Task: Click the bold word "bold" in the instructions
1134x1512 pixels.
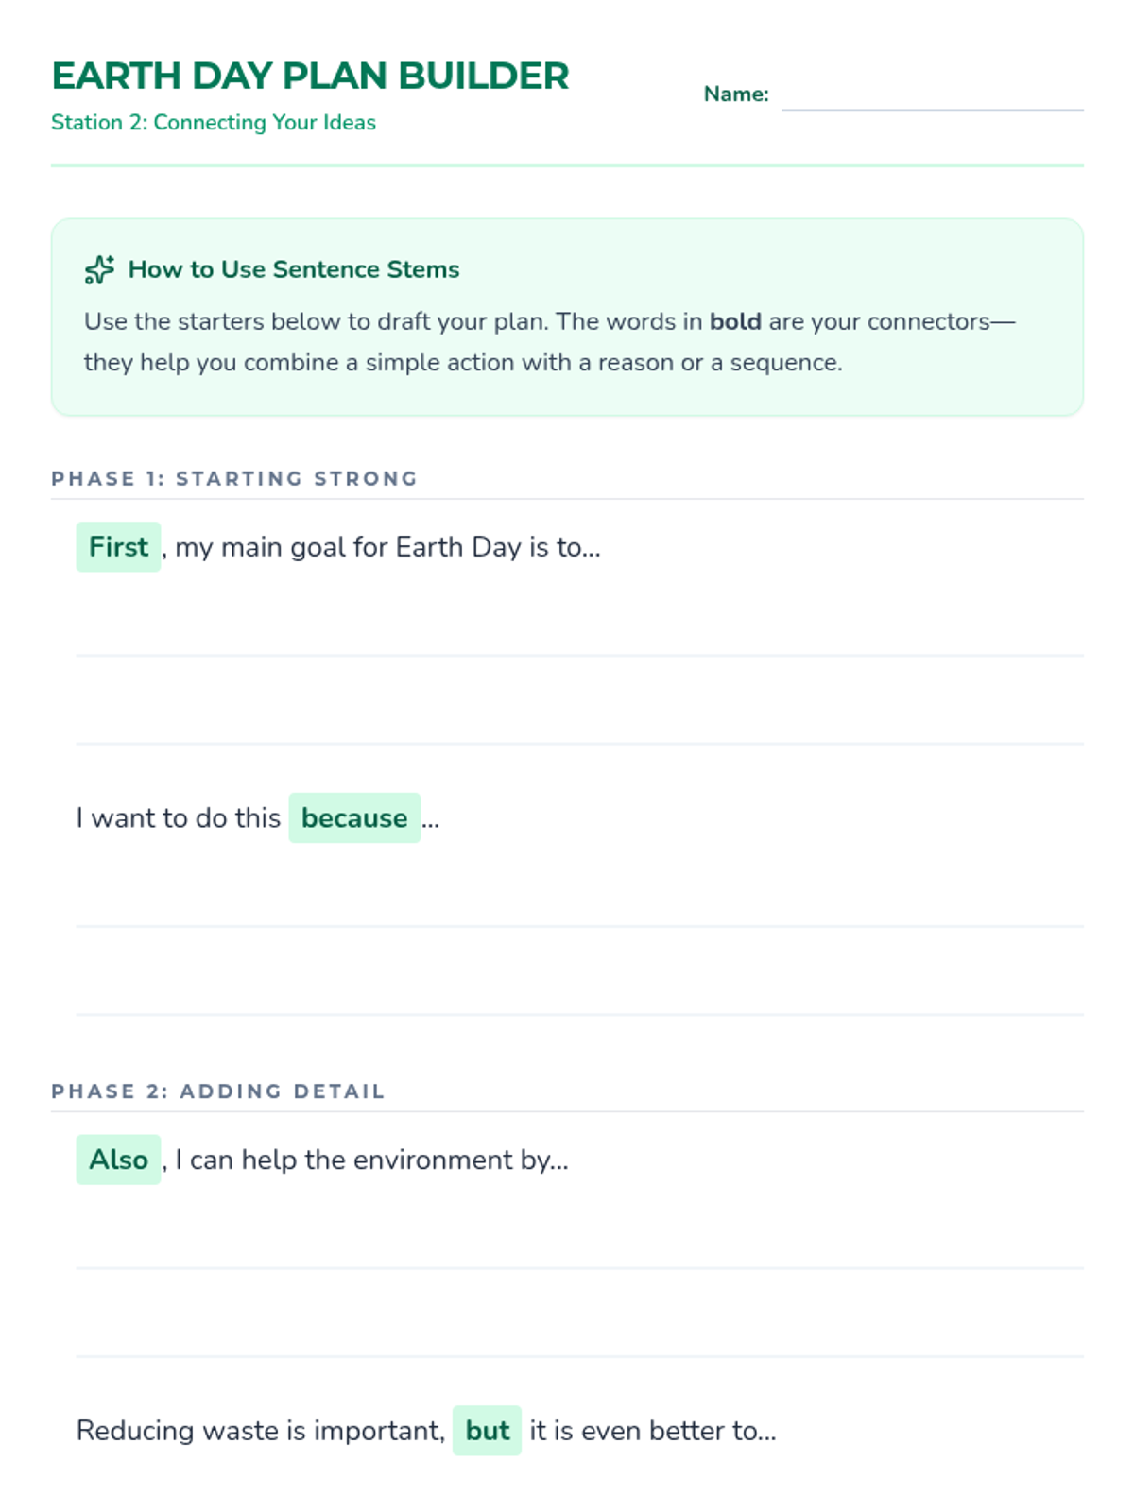Action: point(735,321)
